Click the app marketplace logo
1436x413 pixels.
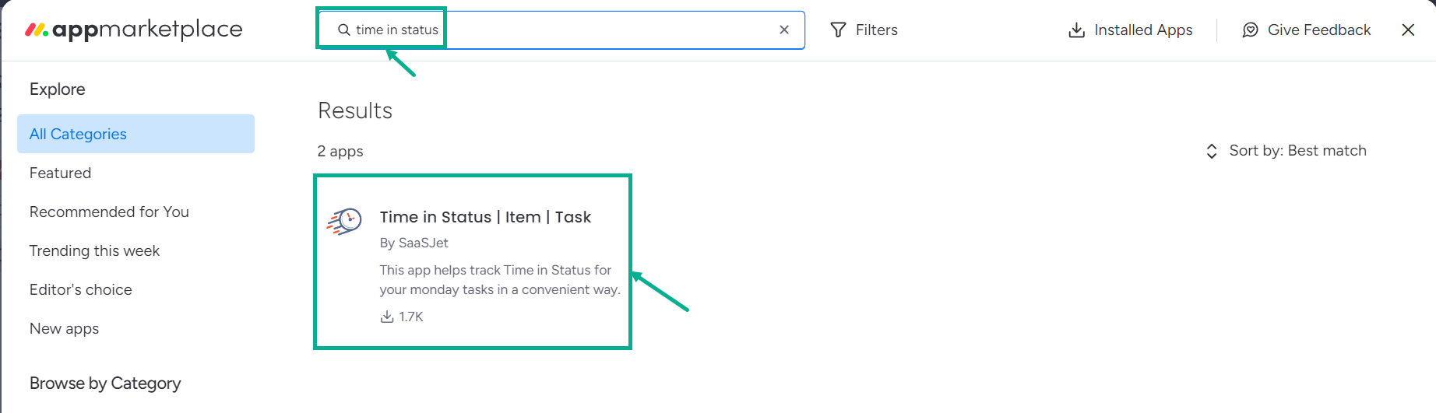[x=134, y=30]
